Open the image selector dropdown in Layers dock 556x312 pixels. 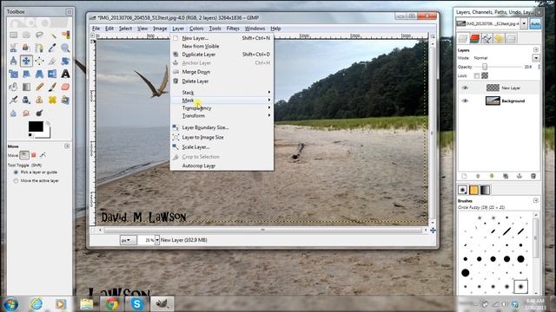524,23
